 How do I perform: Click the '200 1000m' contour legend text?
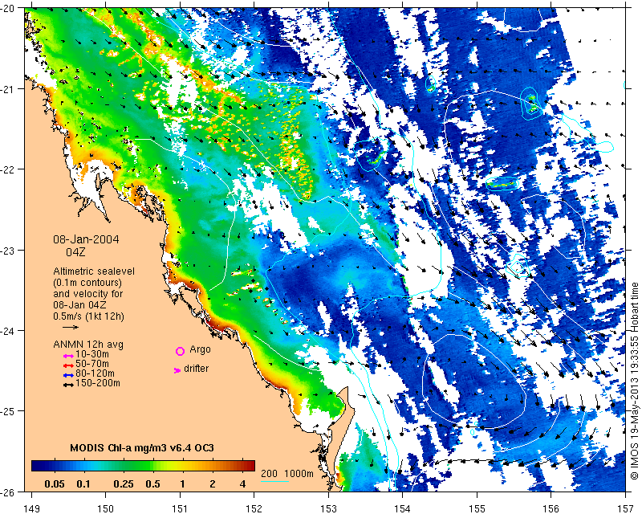tap(287, 474)
